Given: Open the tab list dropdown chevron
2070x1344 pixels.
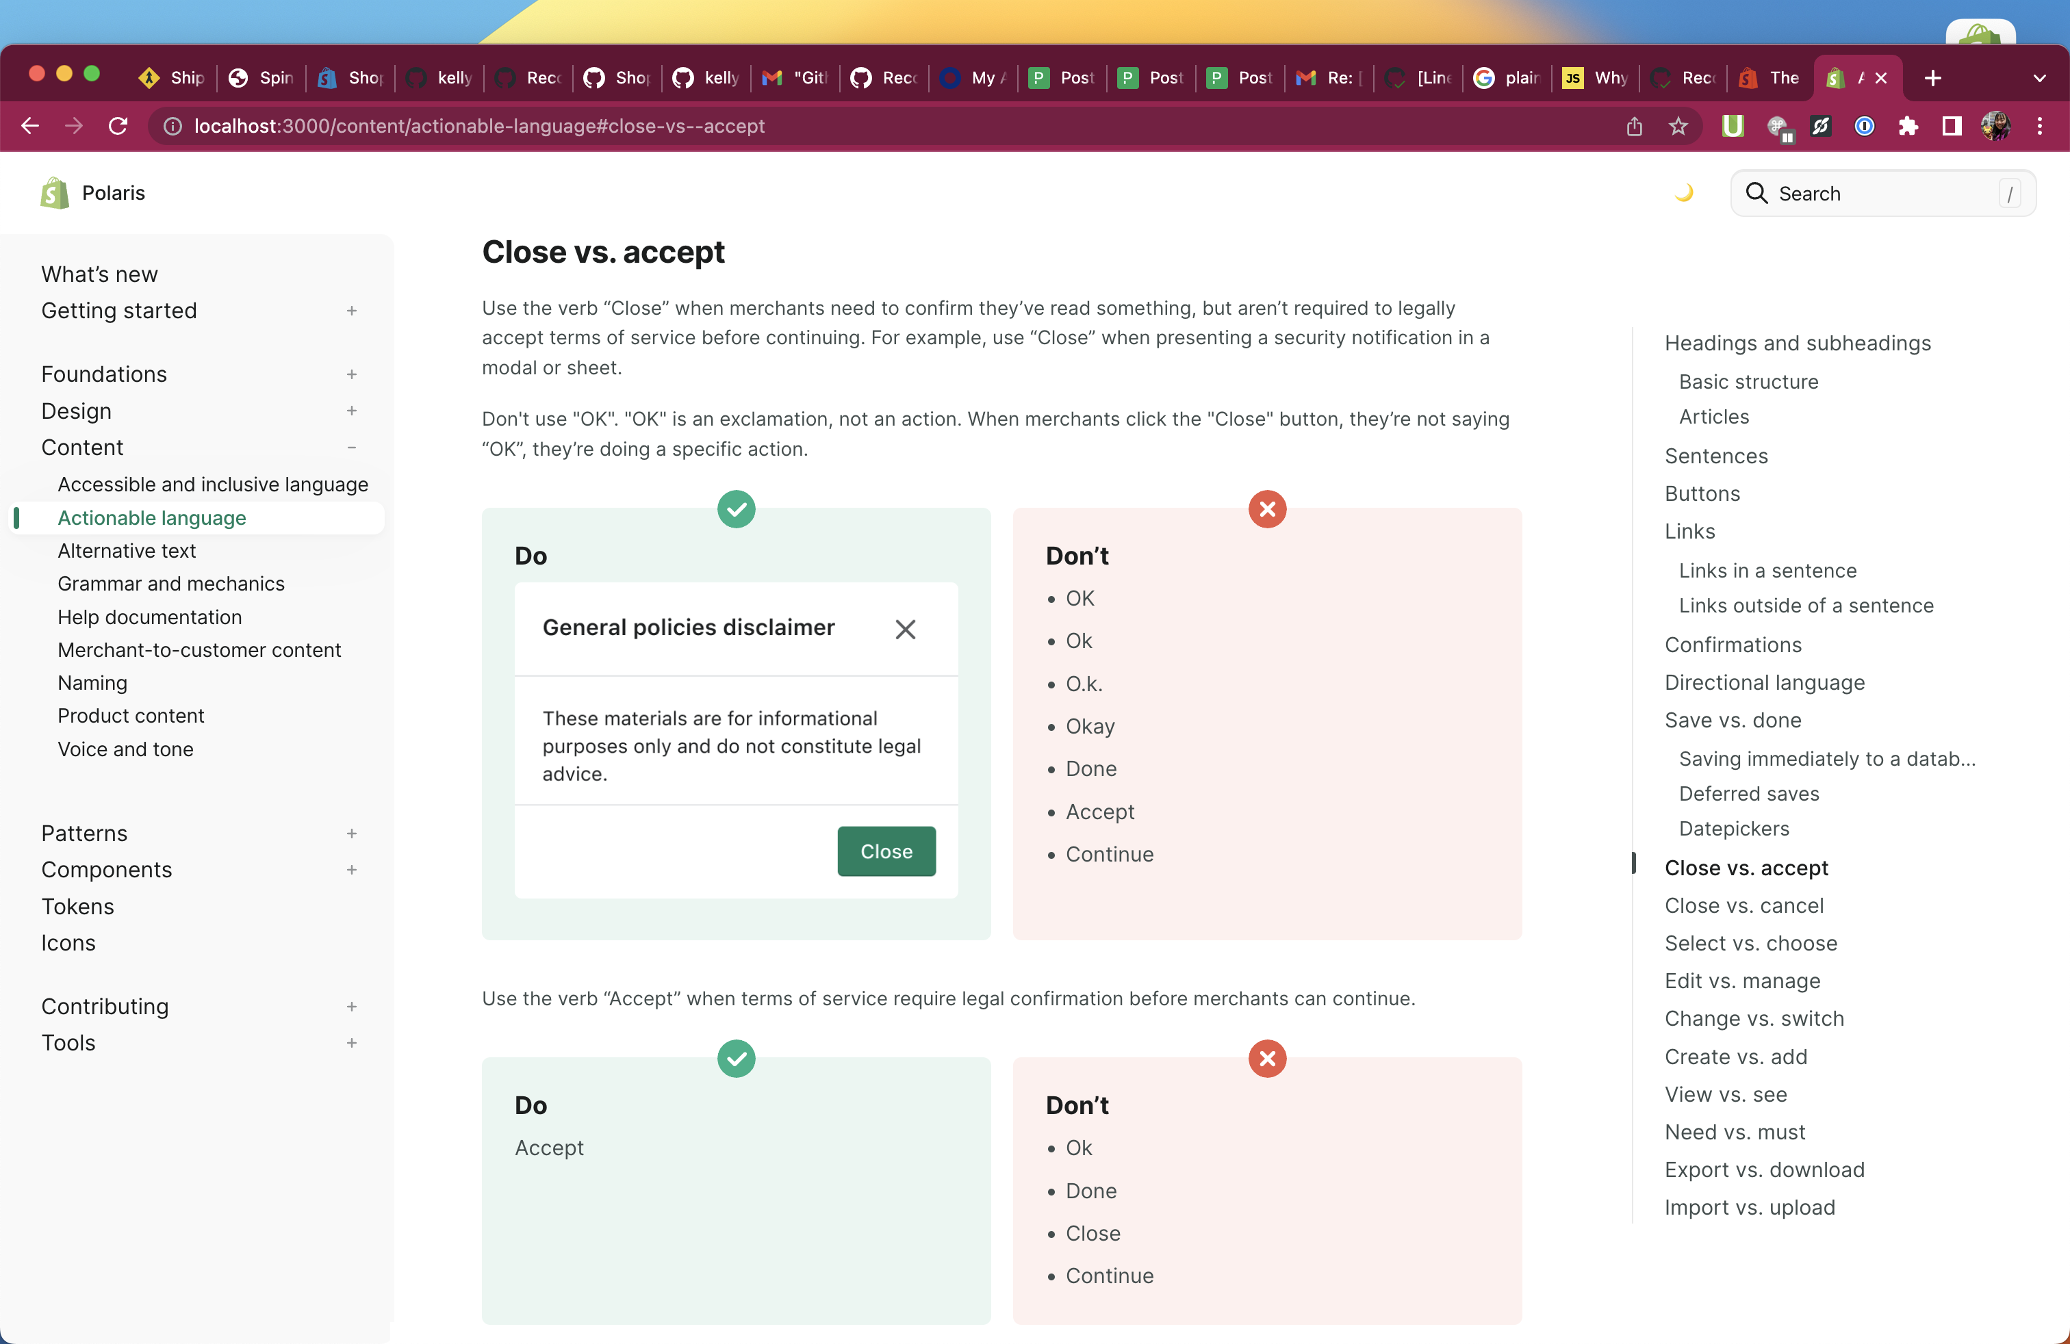Looking at the screenshot, I should pyautogui.click(x=2039, y=78).
